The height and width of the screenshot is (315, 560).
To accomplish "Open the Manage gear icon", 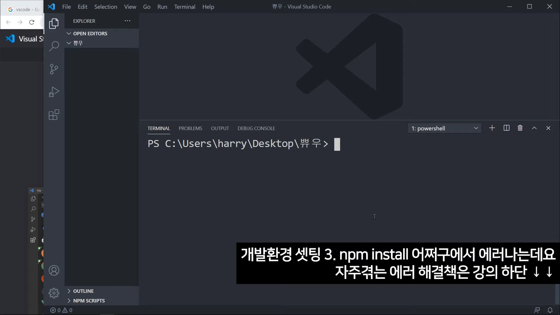I will pyautogui.click(x=54, y=293).
